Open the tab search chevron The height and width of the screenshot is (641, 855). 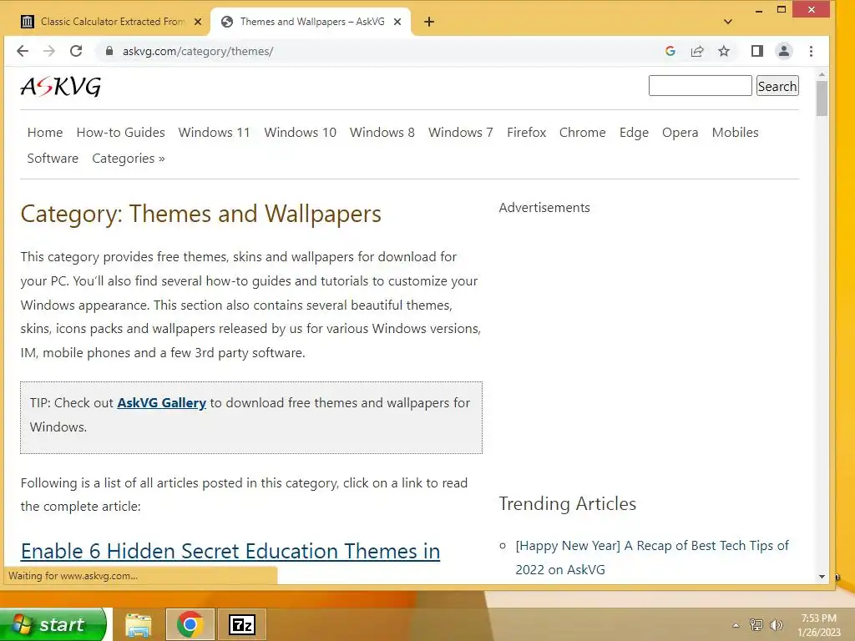[727, 22]
